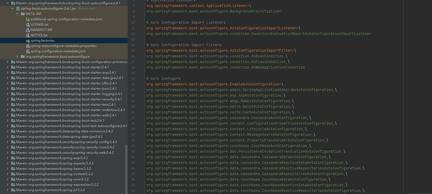Click the jar archive icon of spring-boot-autoconfigure-2.4.1.jar
Screen dimensions: 432x194
point(18,9)
